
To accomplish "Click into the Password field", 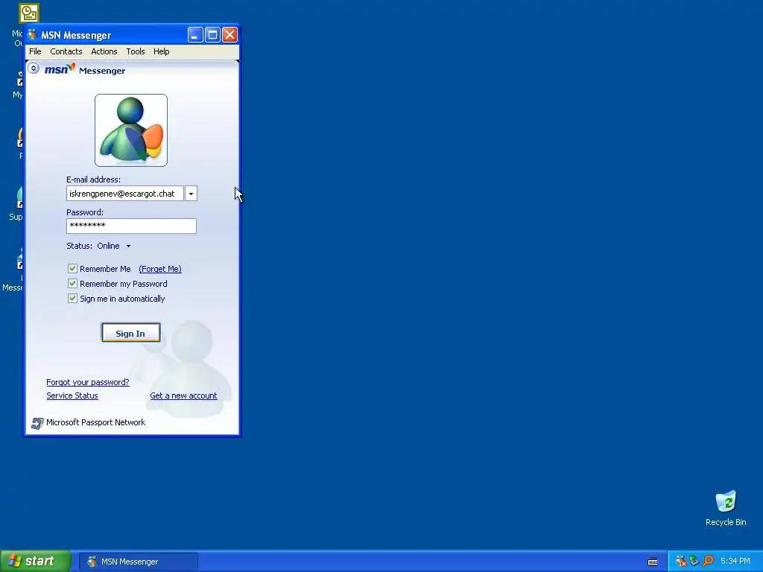I will point(131,226).
